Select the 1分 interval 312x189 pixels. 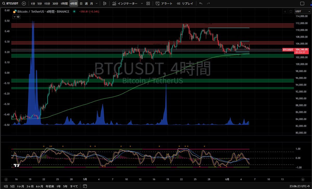pos(33,4)
